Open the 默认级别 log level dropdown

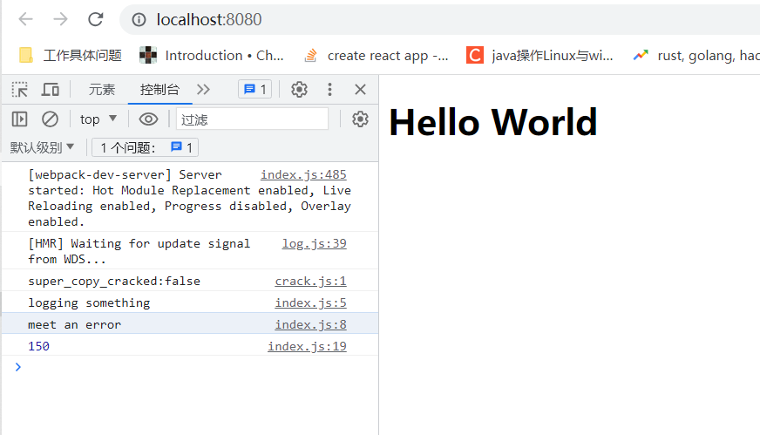coord(43,147)
